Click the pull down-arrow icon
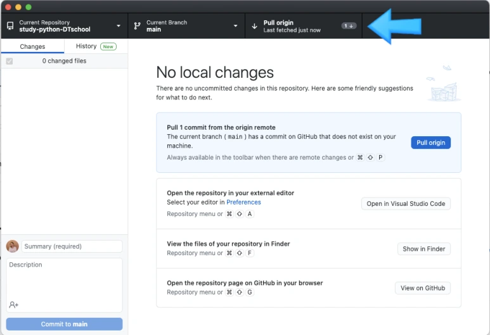 [254, 26]
